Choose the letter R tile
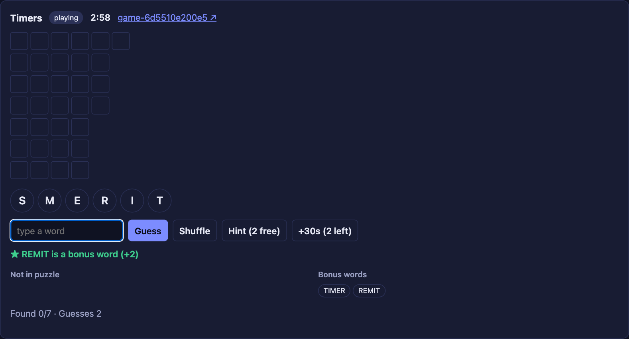Viewport: 629px width, 339px height. [x=104, y=201]
